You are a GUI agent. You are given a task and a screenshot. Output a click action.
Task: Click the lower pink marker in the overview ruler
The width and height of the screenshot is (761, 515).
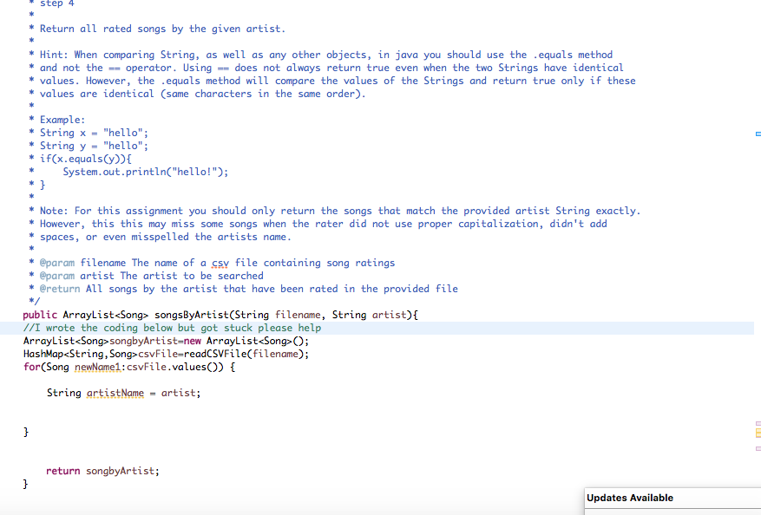757,448
